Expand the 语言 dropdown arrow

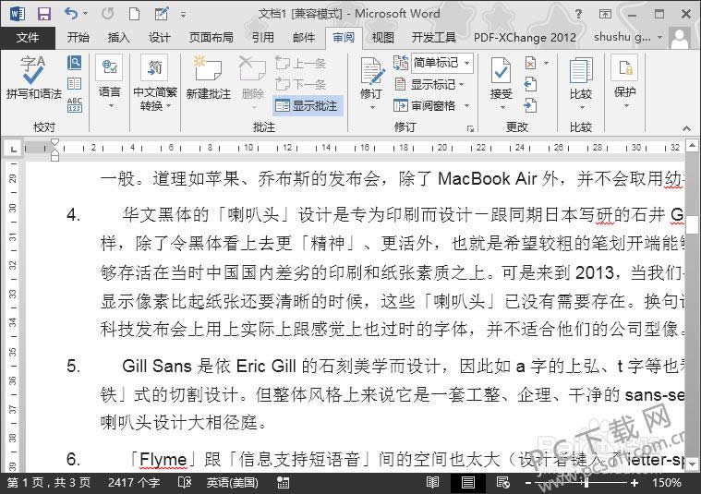click(x=110, y=106)
